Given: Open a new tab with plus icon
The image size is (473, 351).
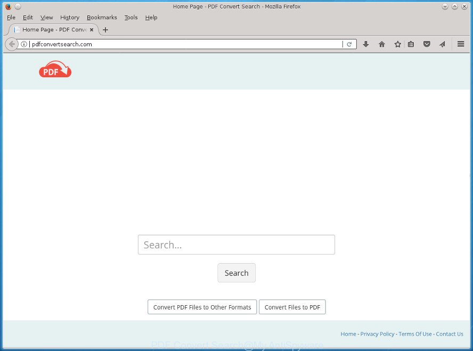Looking at the screenshot, I should click(105, 30).
